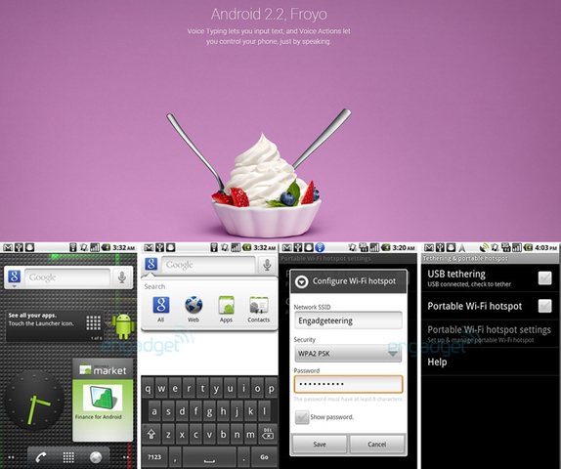Image resolution: width=561 pixels, height=469 pixels.
Task: Tap the microphone icon in the home screen search widget
Action: point(122,277)
